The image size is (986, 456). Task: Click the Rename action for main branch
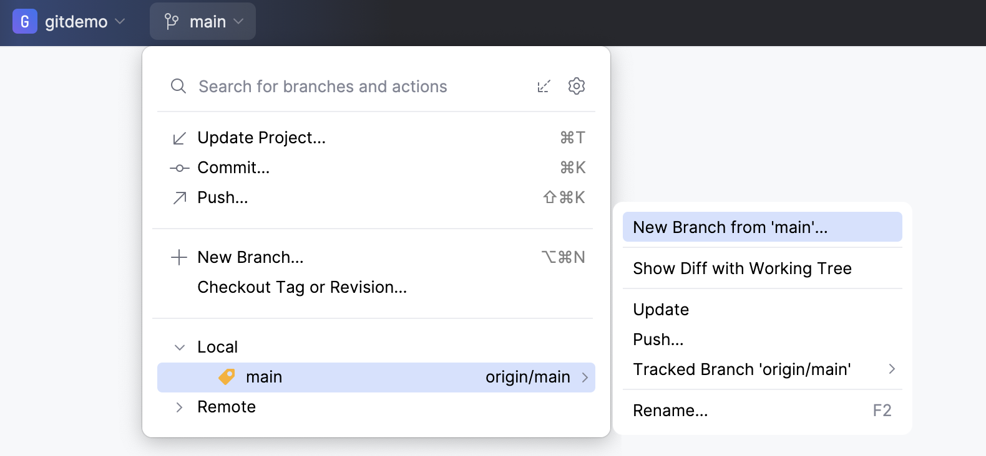tap(670, 410)
